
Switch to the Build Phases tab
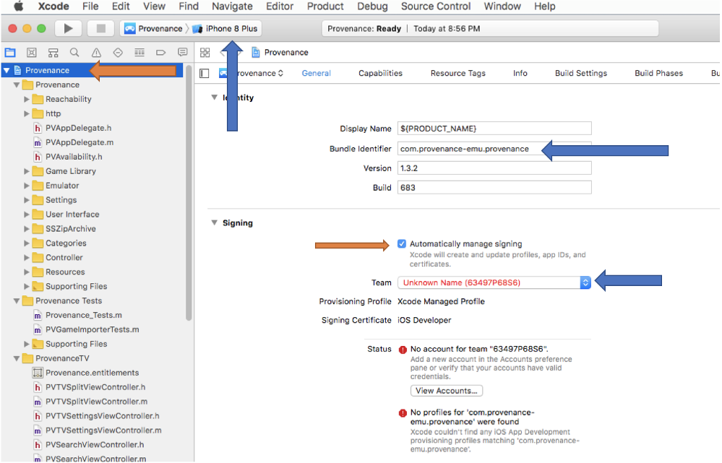point(659,73)
